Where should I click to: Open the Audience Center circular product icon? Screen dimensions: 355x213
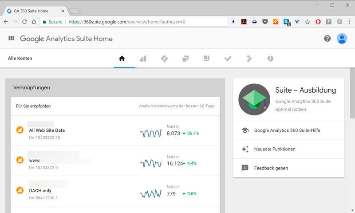(270, 59)
